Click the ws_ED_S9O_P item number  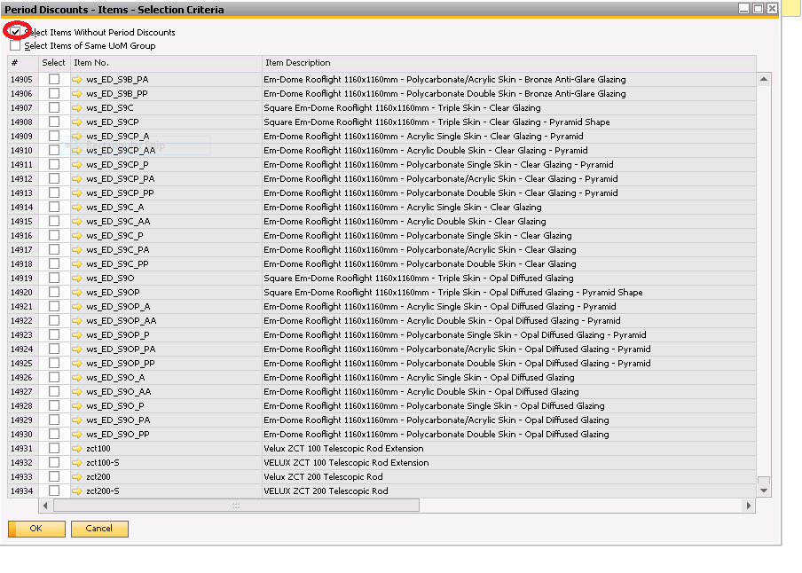(x=115, y=406)
